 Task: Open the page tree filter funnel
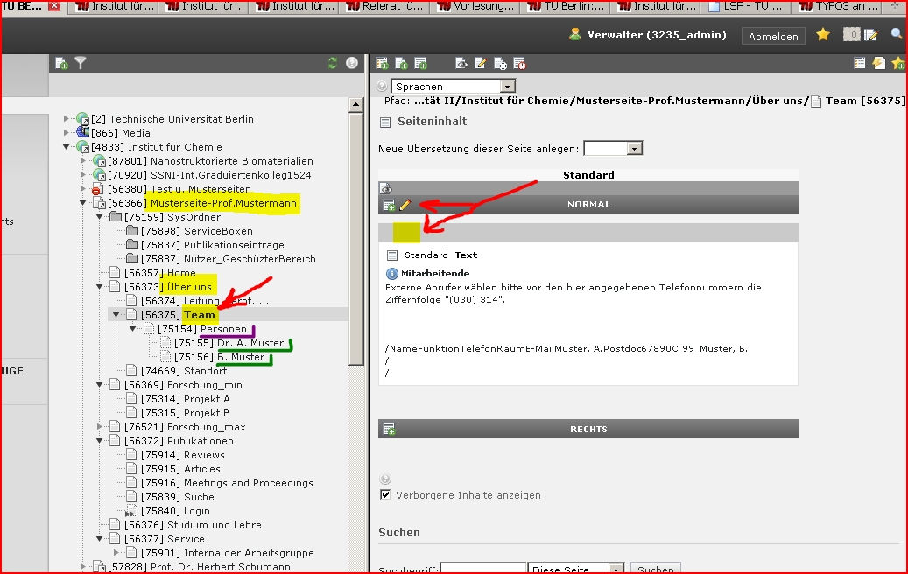click(81, 63)
